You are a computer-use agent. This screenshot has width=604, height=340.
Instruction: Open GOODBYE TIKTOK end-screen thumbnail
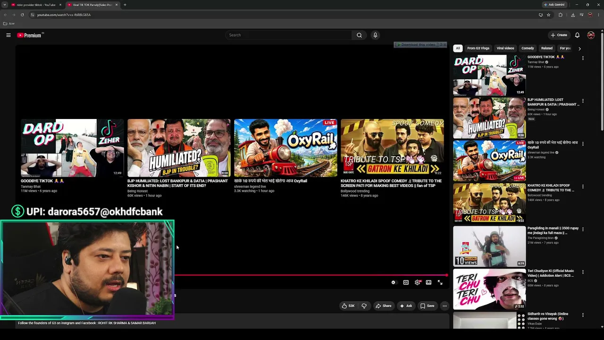click(x=72, y=148)
